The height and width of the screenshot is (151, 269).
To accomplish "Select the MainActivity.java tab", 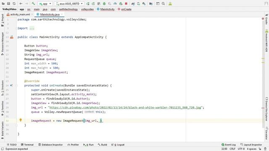I will [x=50, y=14].
